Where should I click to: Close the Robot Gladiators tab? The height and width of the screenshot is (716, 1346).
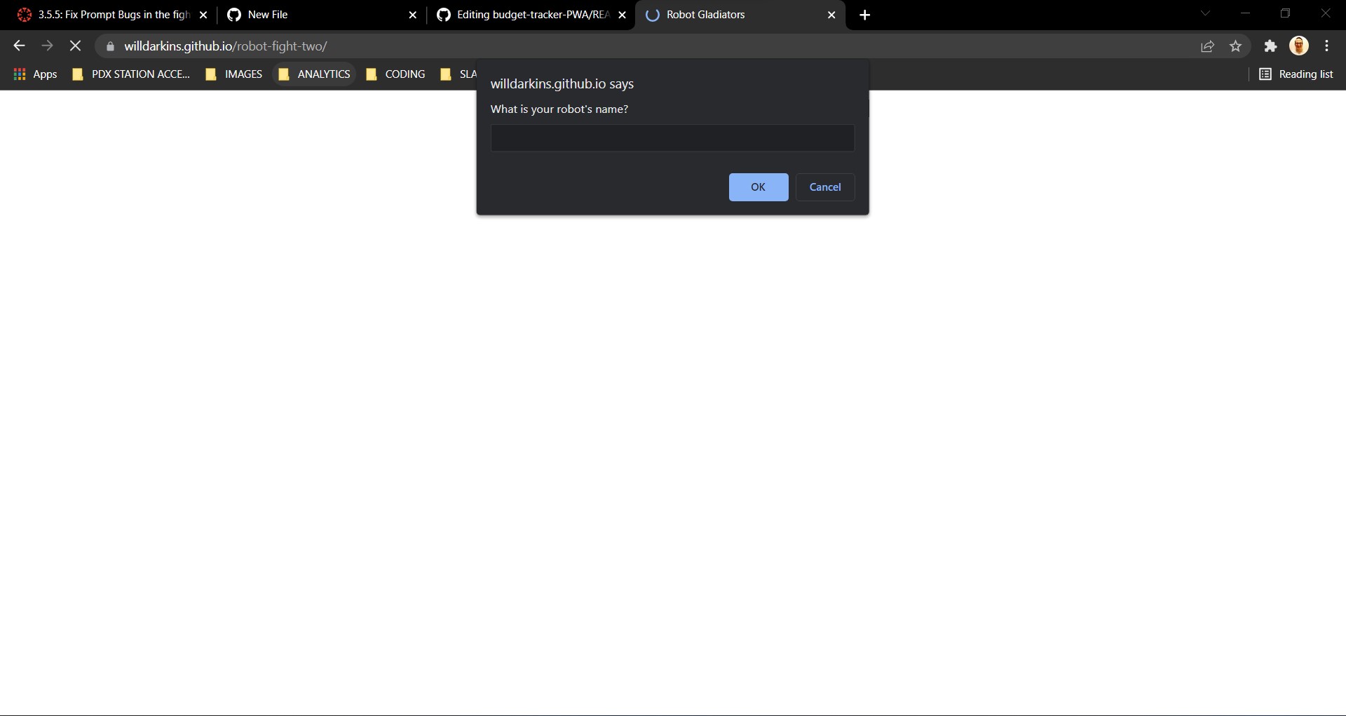[831, 15]
